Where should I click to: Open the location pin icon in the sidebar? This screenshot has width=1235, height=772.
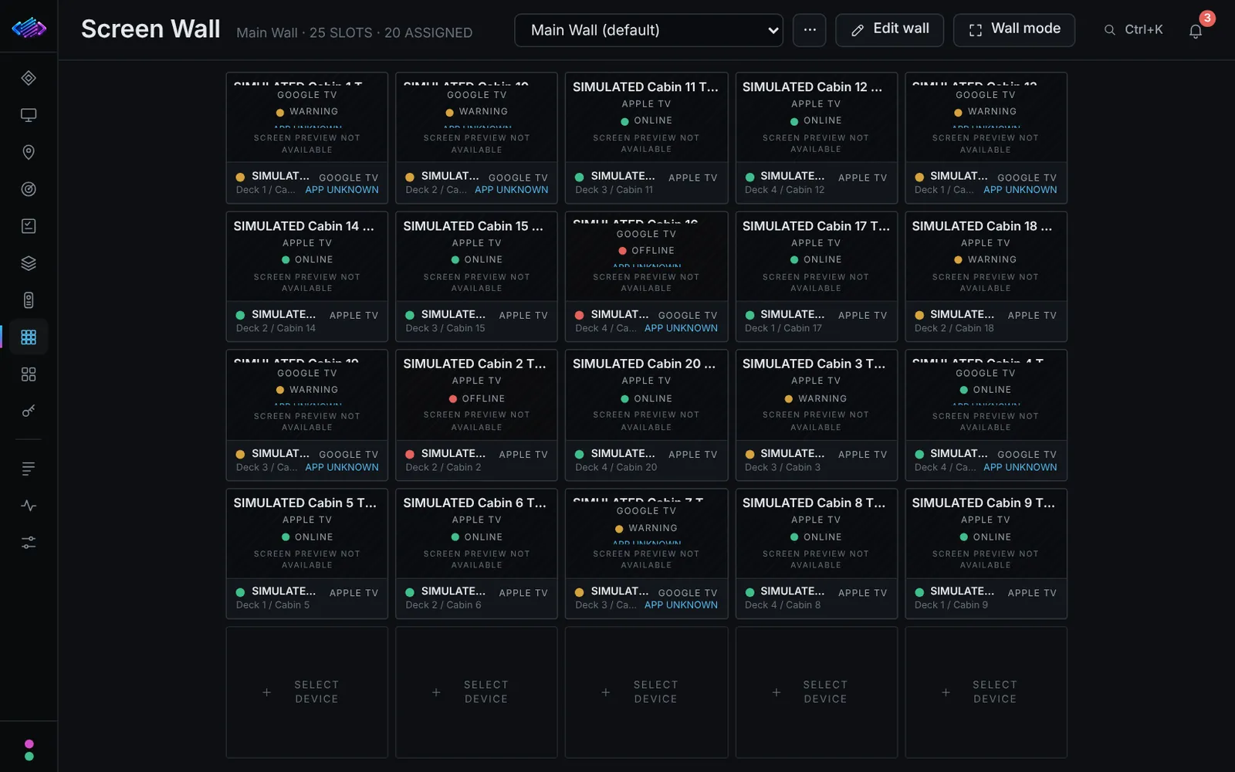[x=29, y=152]
